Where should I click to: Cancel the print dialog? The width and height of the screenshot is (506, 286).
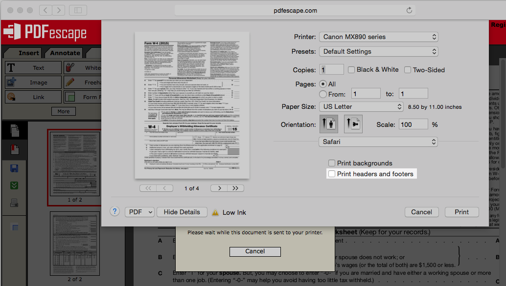pos(421,212)
